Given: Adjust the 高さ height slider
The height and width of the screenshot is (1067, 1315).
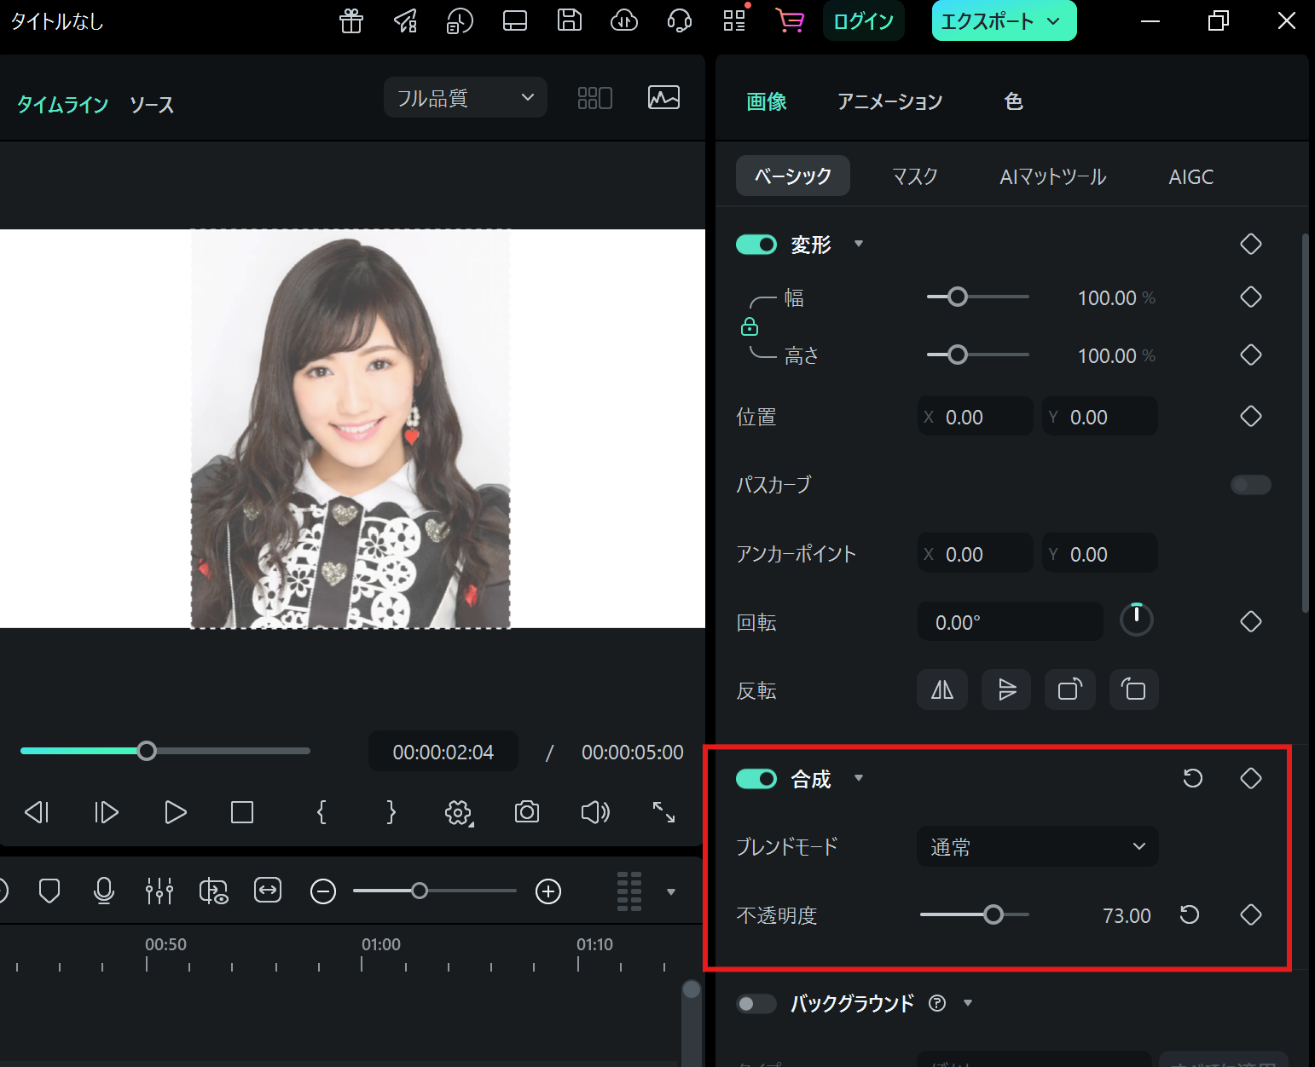Looking at the screenshot, I should point(977,355).
